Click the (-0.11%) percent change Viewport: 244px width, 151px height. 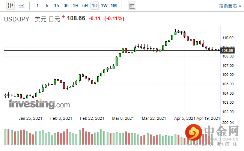click(114, 19)
